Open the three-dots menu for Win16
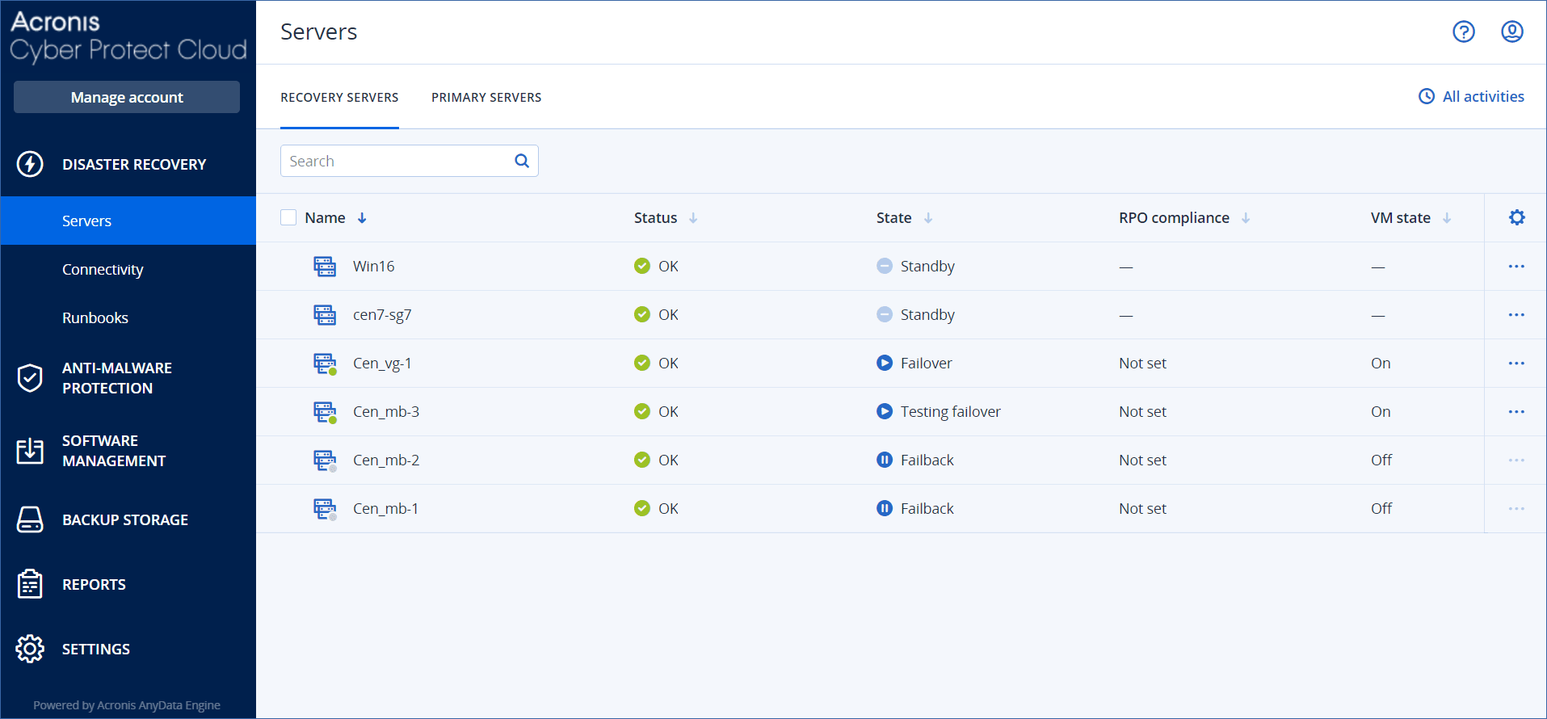 click(1515, 267)
